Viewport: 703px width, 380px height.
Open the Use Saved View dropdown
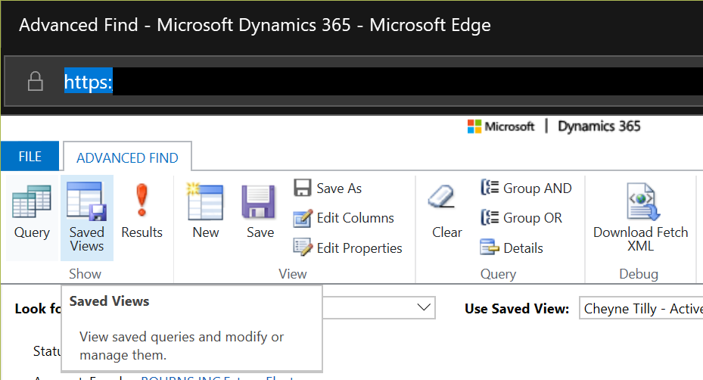pos(642,309)
